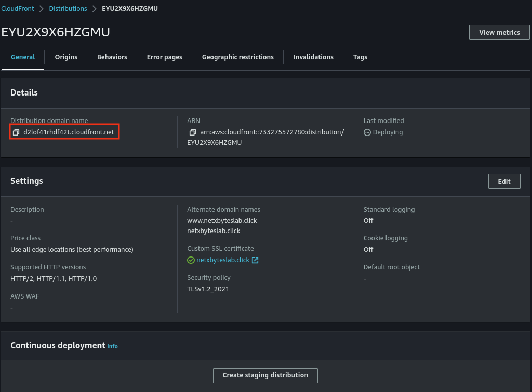Open the netxbyteslab.click SSL certificate link
The height and width of the screenshot is (392, 532).
coord(223,260)
